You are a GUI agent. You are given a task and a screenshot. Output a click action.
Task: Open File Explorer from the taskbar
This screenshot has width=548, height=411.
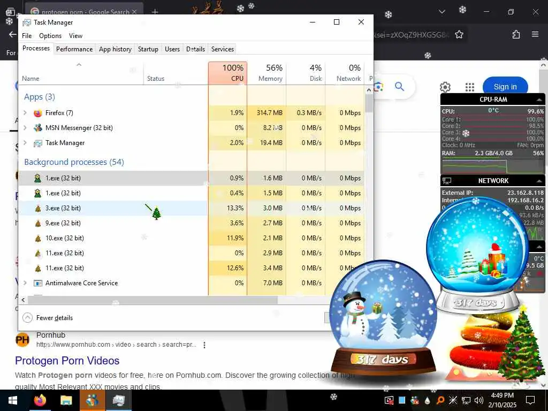pyautogui.click(x=66, y=400)
